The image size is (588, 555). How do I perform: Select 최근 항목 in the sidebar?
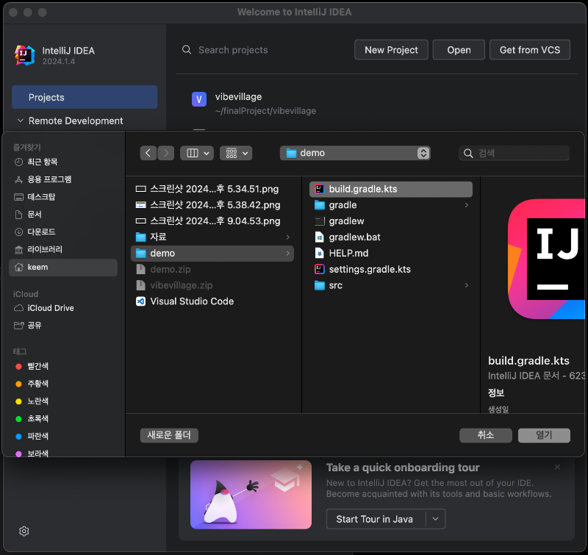point(63,162)
